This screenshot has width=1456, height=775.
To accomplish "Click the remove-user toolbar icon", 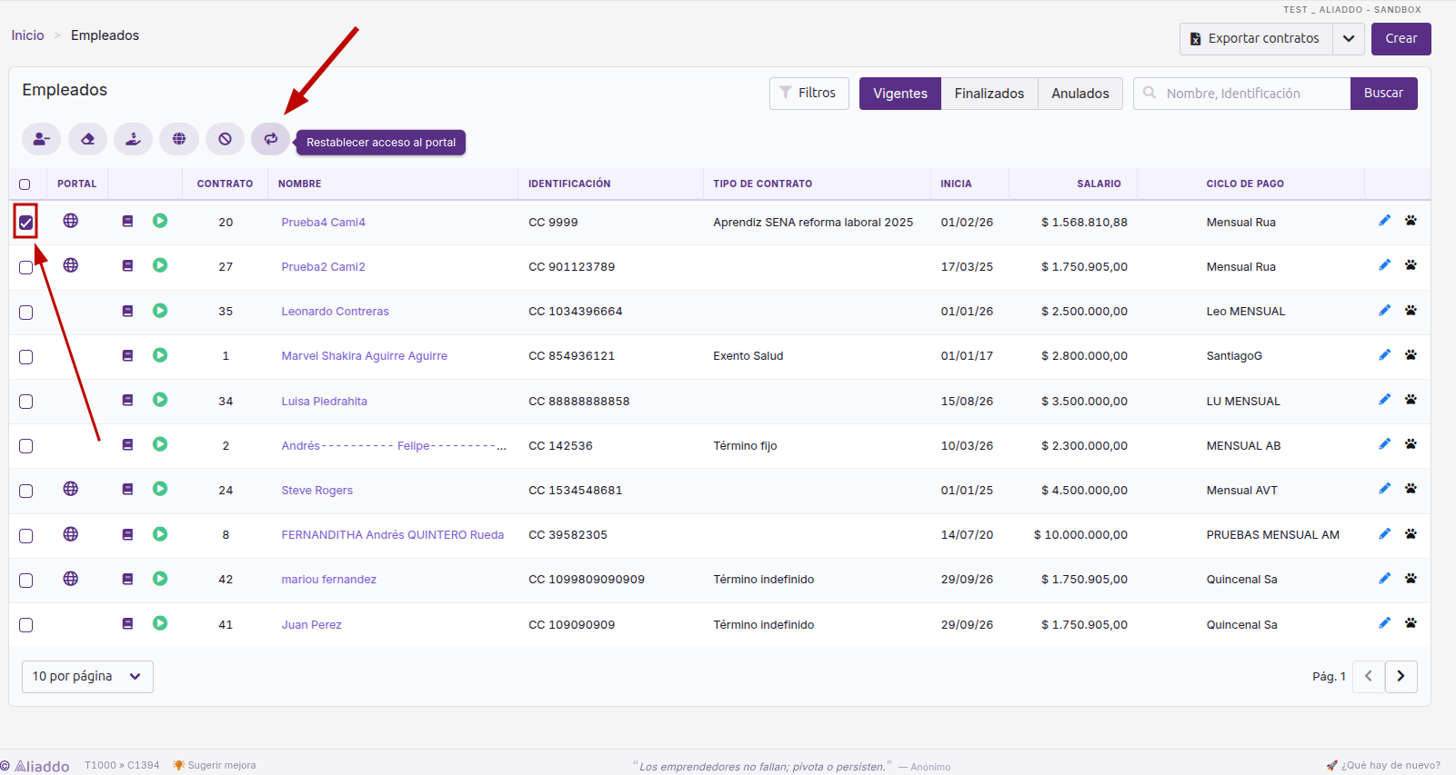I will click(41, 139).
